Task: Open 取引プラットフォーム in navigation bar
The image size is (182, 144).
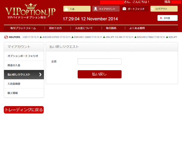Action: pos(23,28)
